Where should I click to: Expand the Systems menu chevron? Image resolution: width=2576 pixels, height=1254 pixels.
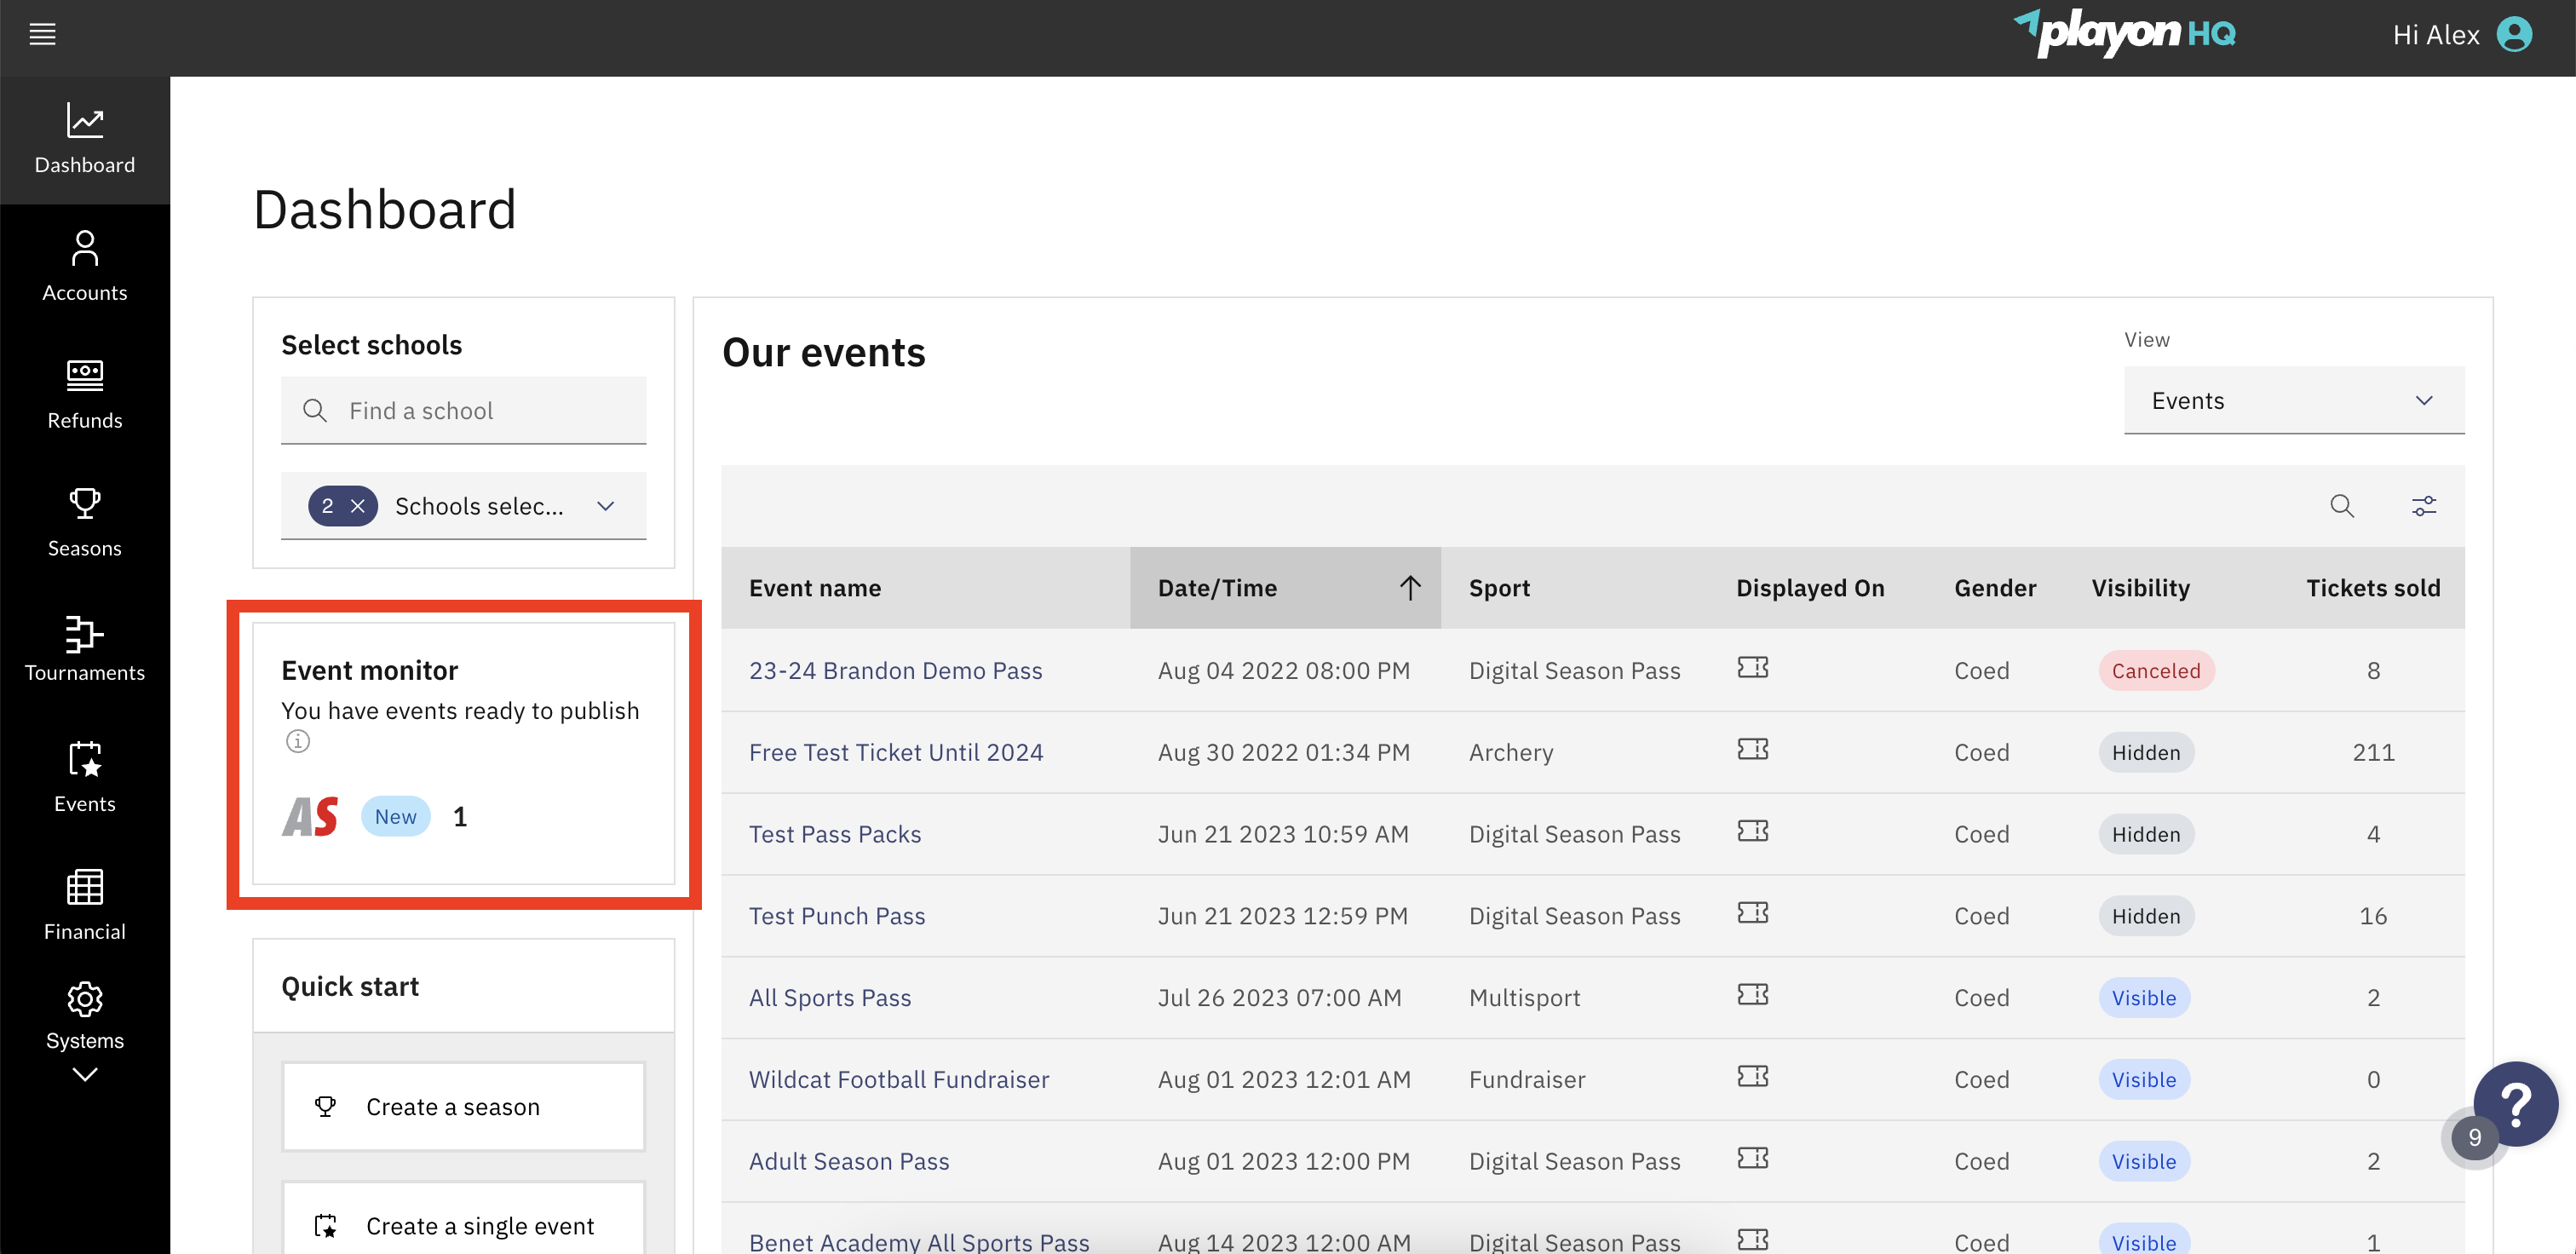pos(85,1075)
